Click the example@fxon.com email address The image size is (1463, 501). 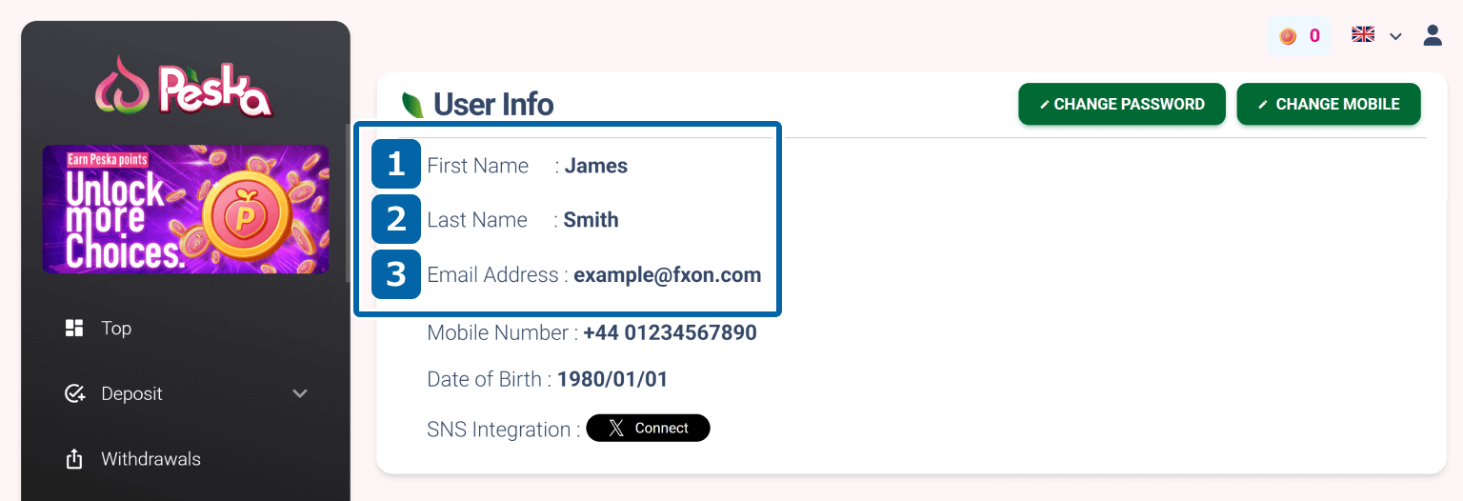click(x=667, y=275)
